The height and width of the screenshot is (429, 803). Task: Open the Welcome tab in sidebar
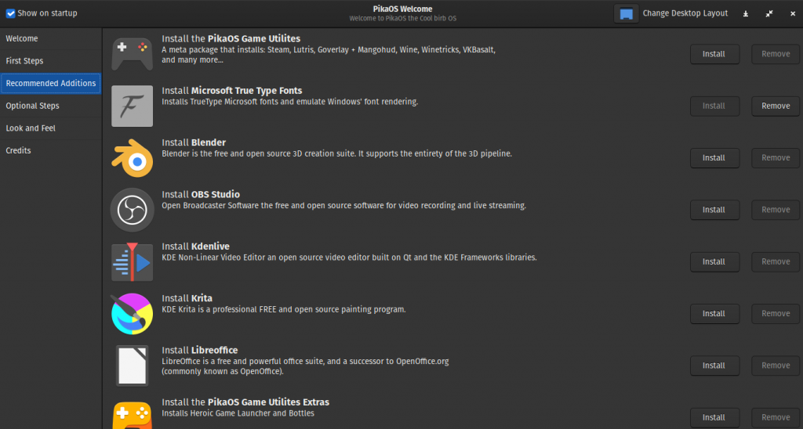pyautogui.click(x=22, y=38)
